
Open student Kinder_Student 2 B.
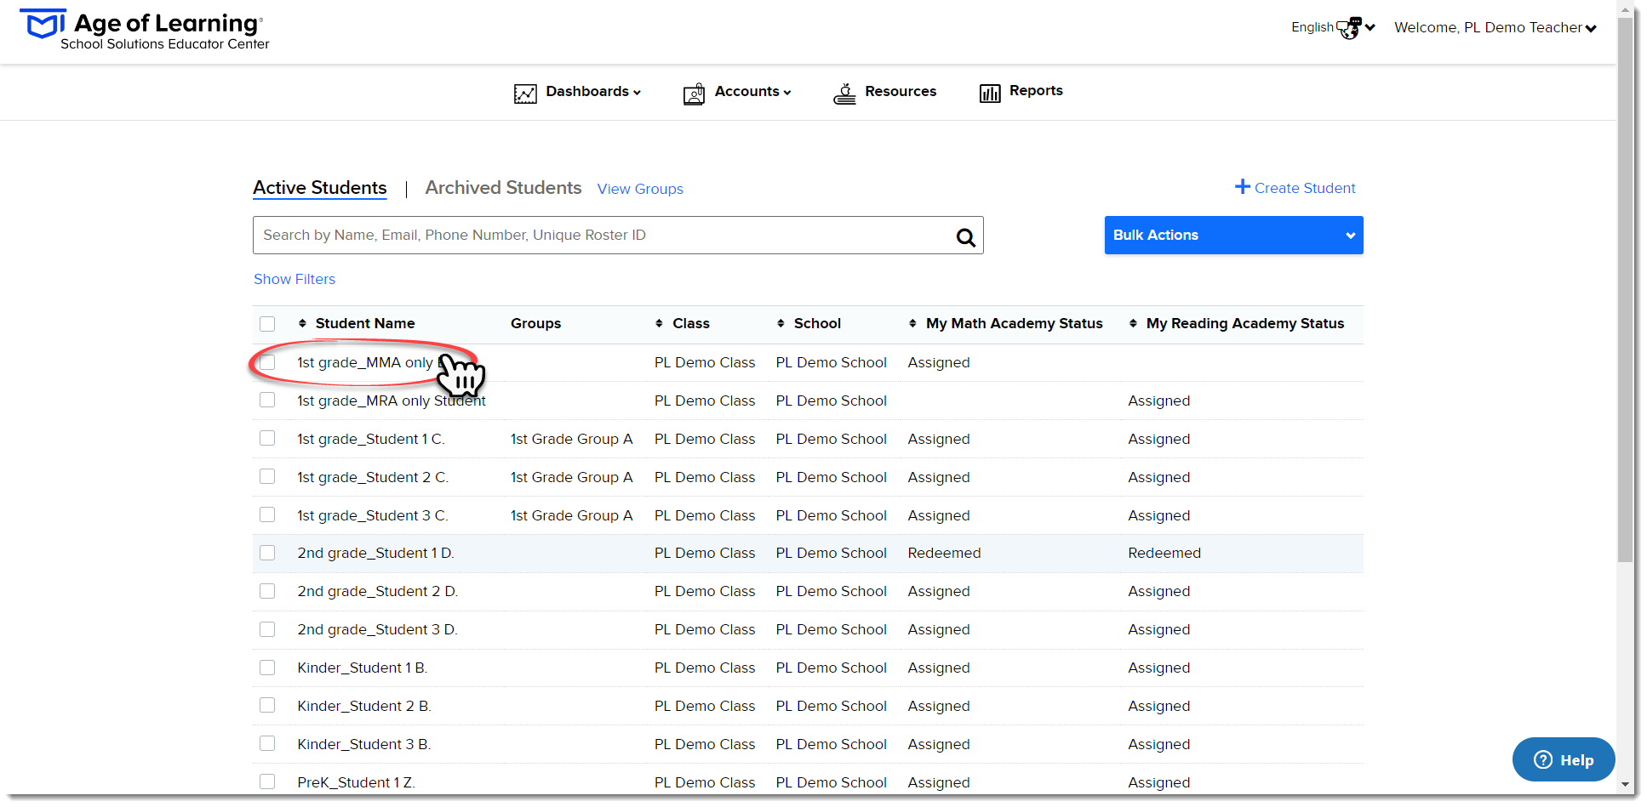pyautogui.click(x=364, y=706)
